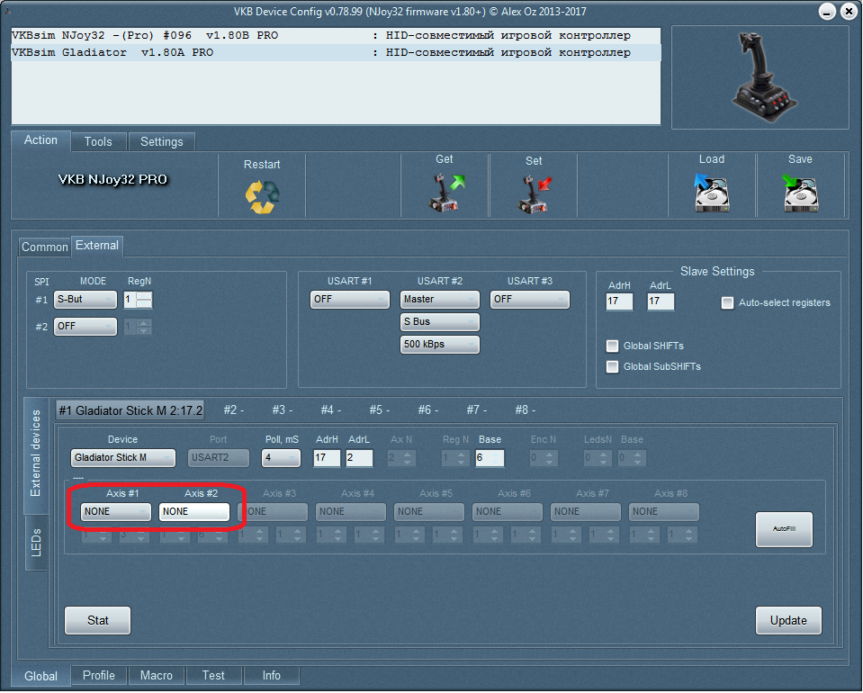
Task: Select external device tab #5
Action: (x=380, y=410)
